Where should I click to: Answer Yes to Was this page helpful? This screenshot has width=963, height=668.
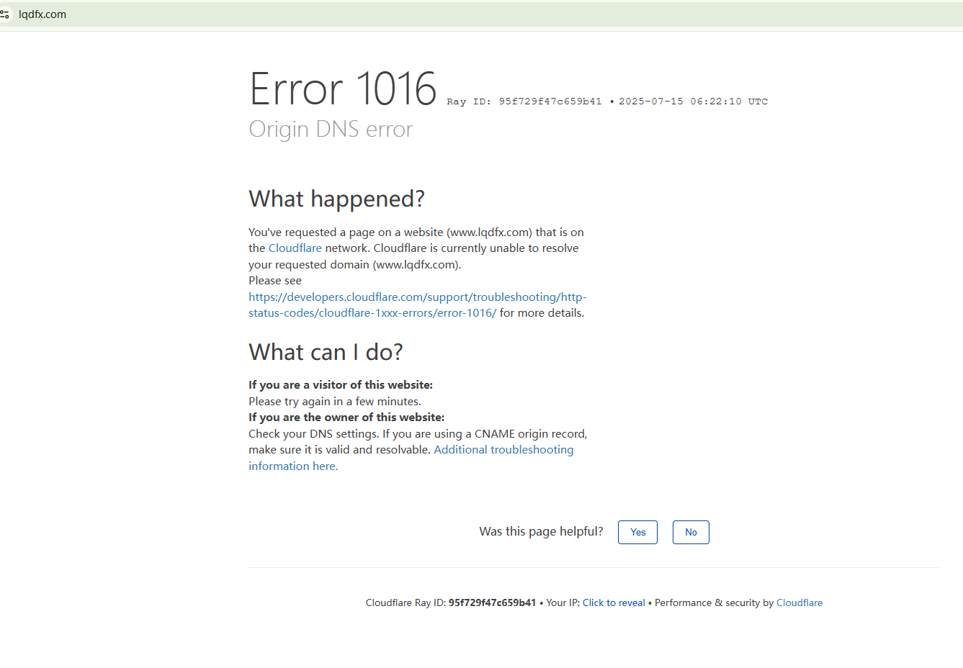(x=637, y=532)
